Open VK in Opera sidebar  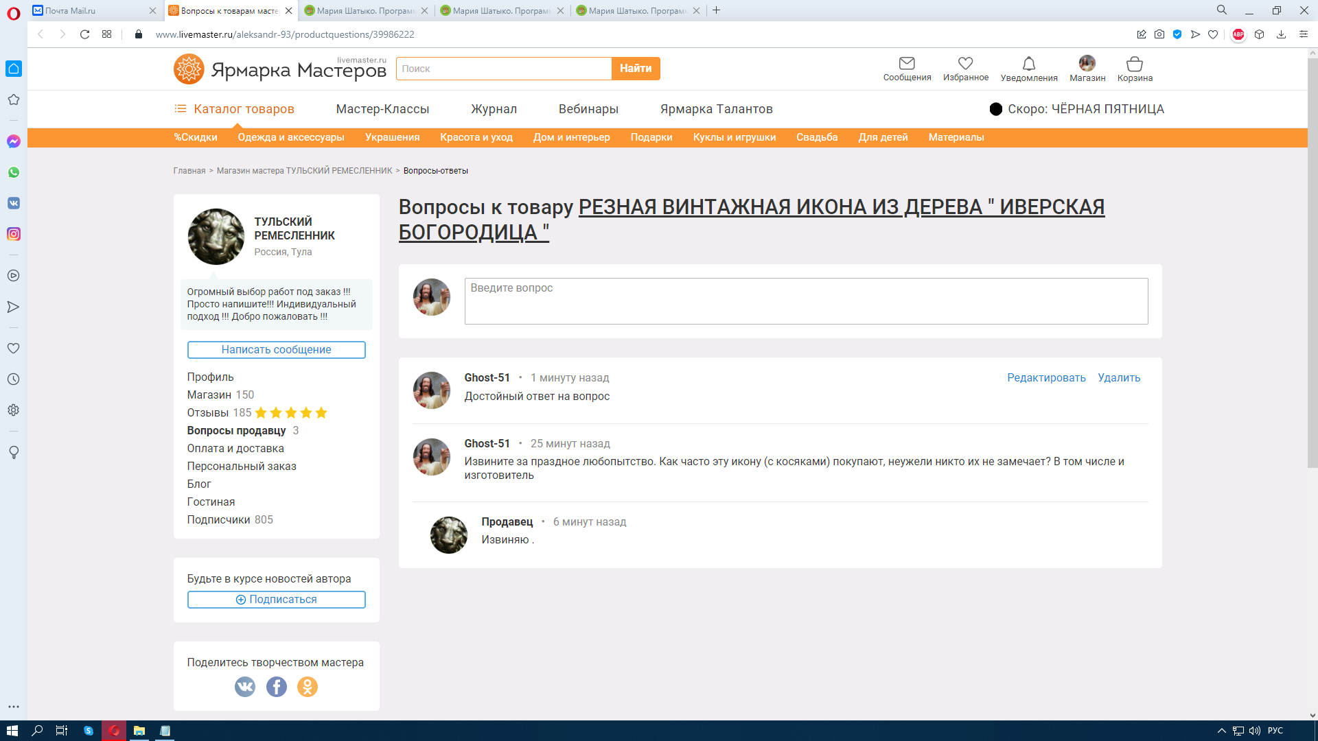(14, 203)
